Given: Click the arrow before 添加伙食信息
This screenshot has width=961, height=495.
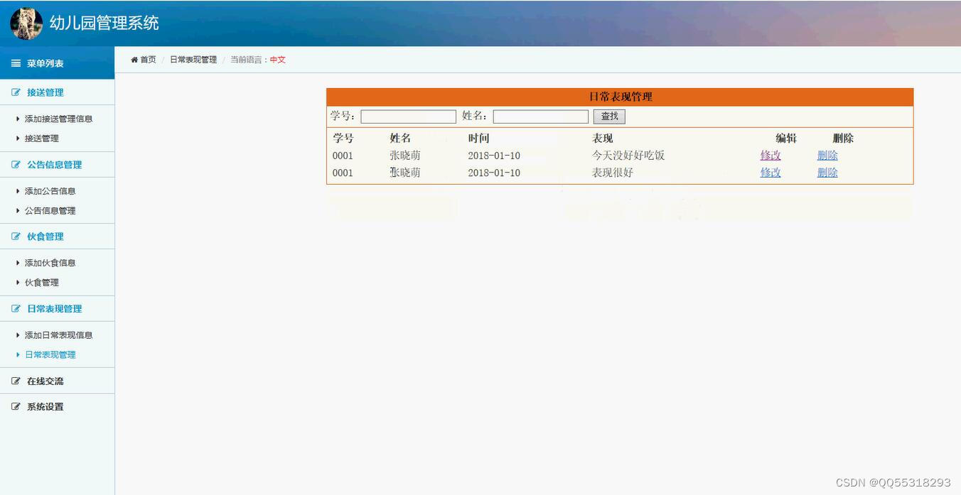Looking at the screenshot, I should [18, 263].
